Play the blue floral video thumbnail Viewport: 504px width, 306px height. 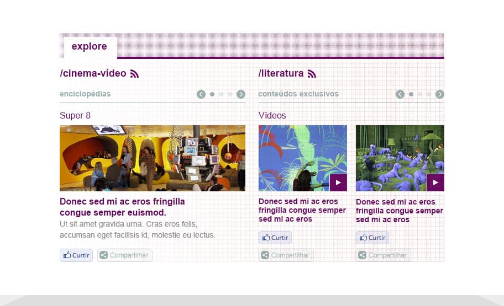tap(338, 182)
